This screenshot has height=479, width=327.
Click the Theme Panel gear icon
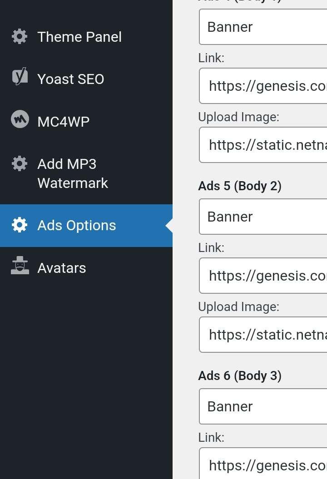point(20,37)
